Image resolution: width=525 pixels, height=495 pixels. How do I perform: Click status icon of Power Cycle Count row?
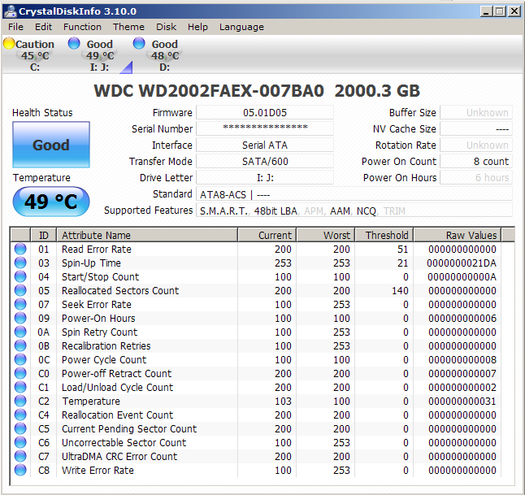[x=20, y=359]
